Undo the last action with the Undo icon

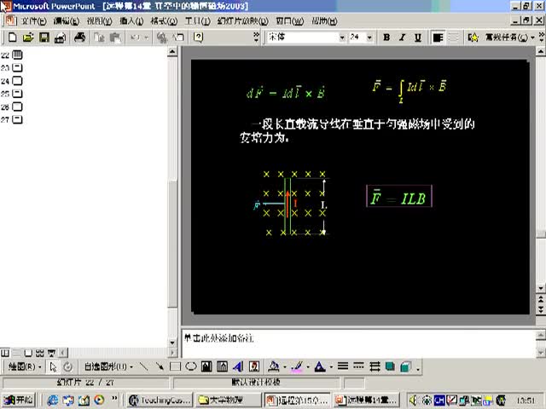pos(135,37)
